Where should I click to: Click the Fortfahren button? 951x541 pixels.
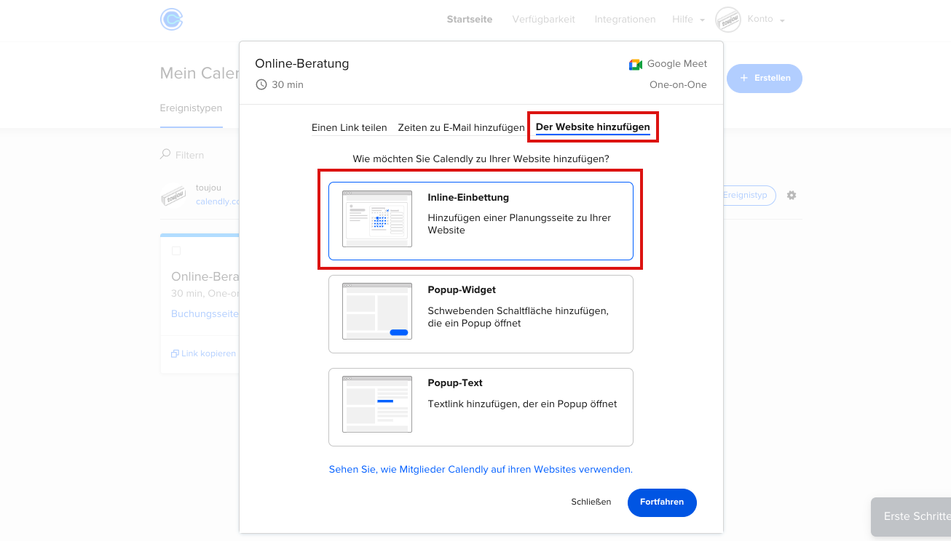(x=662, y=502)
